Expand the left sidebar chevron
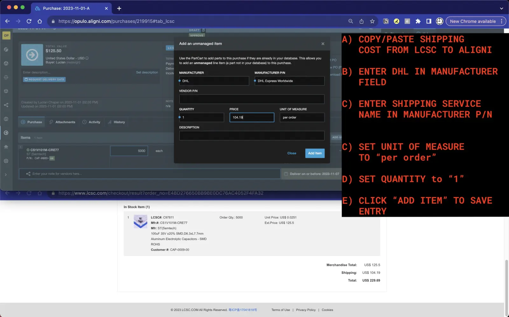The image size is (509, 317). point(6,175)
